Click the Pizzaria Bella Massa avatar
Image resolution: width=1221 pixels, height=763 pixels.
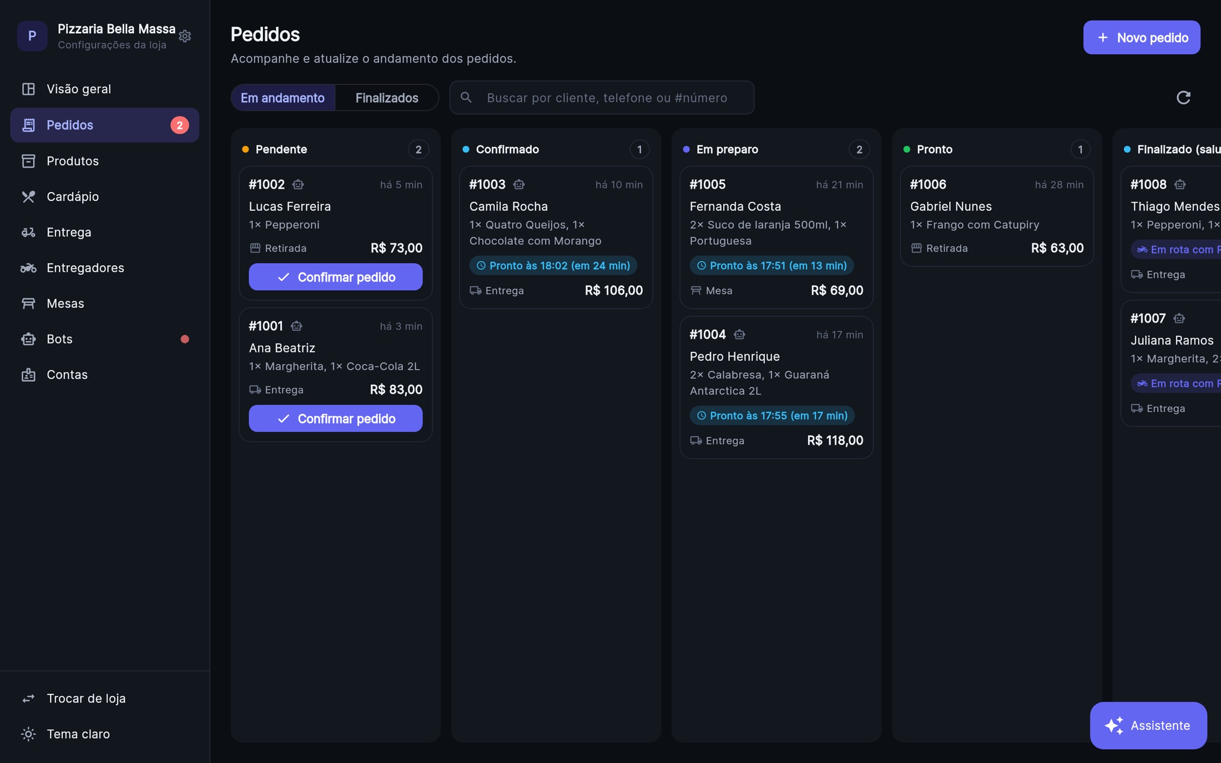click(32, 36)
